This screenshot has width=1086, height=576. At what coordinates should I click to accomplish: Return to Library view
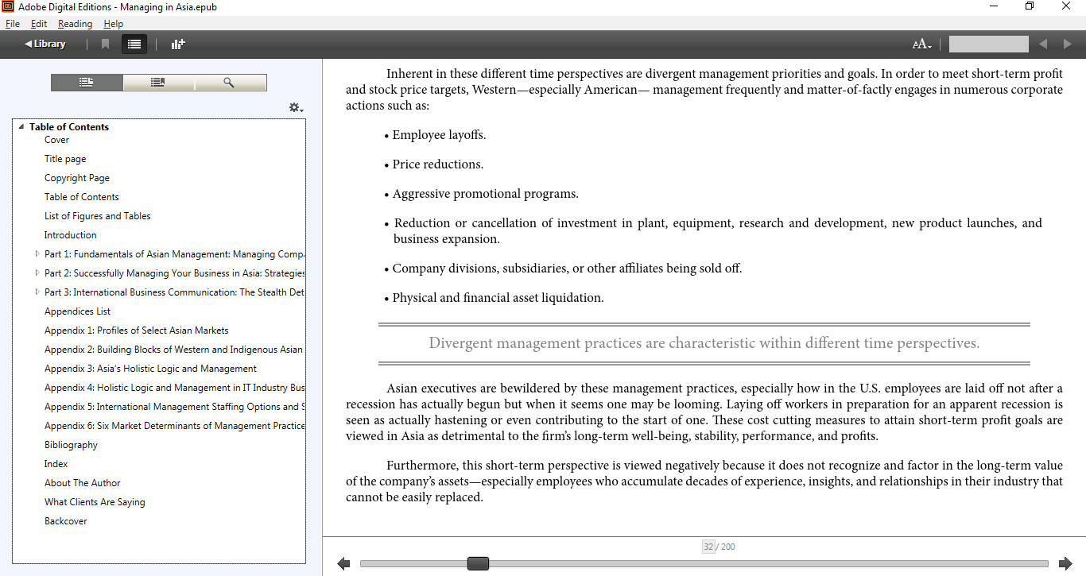coord(45,44)
